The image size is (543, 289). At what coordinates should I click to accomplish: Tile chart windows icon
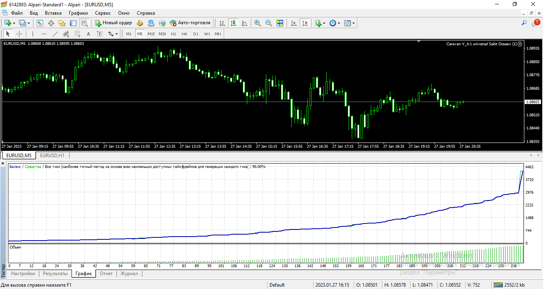pos(280,23)
